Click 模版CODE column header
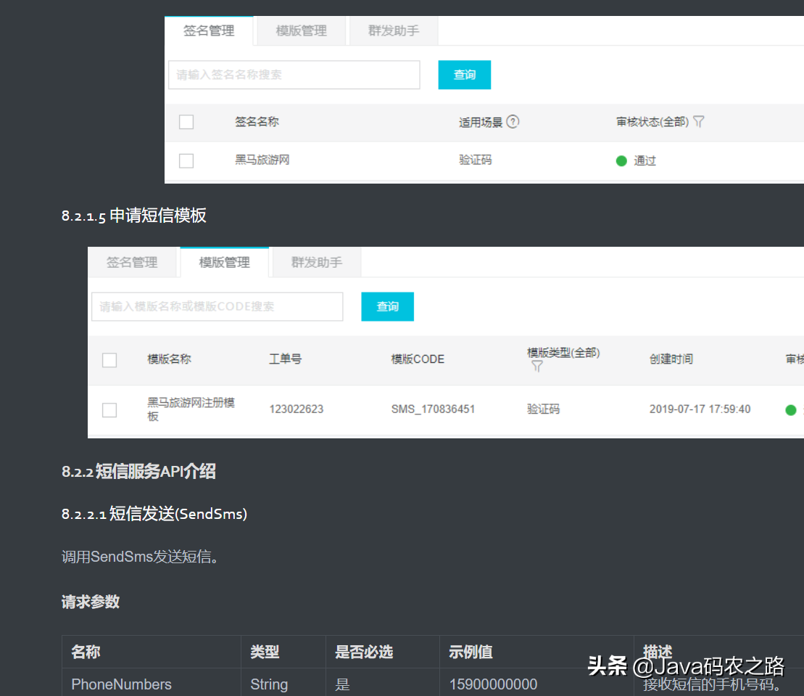 [418, 359]
